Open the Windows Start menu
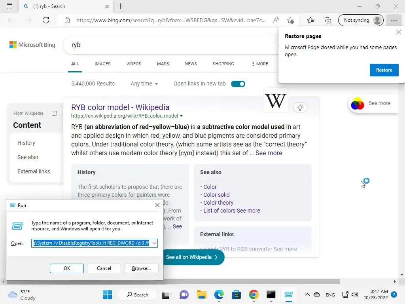 pos(107,294)
